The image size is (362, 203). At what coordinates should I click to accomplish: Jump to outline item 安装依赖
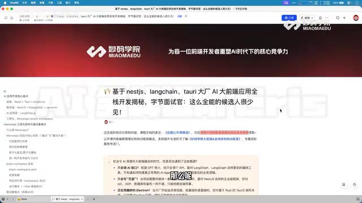click(x=14, y=175)
